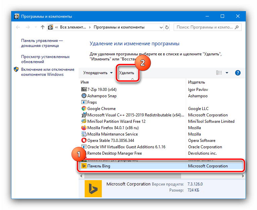Select the 7-Zip 19.00 (x64) row
Viewport: 257px width, 210px height.
click(132, 89)
